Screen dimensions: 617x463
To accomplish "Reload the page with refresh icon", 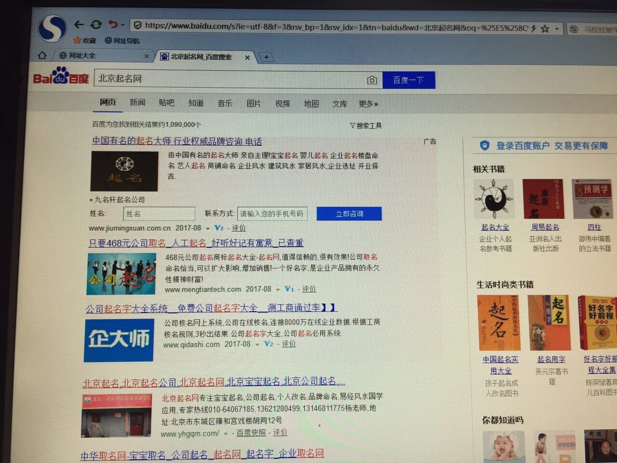I will click(x=96, y=24).
